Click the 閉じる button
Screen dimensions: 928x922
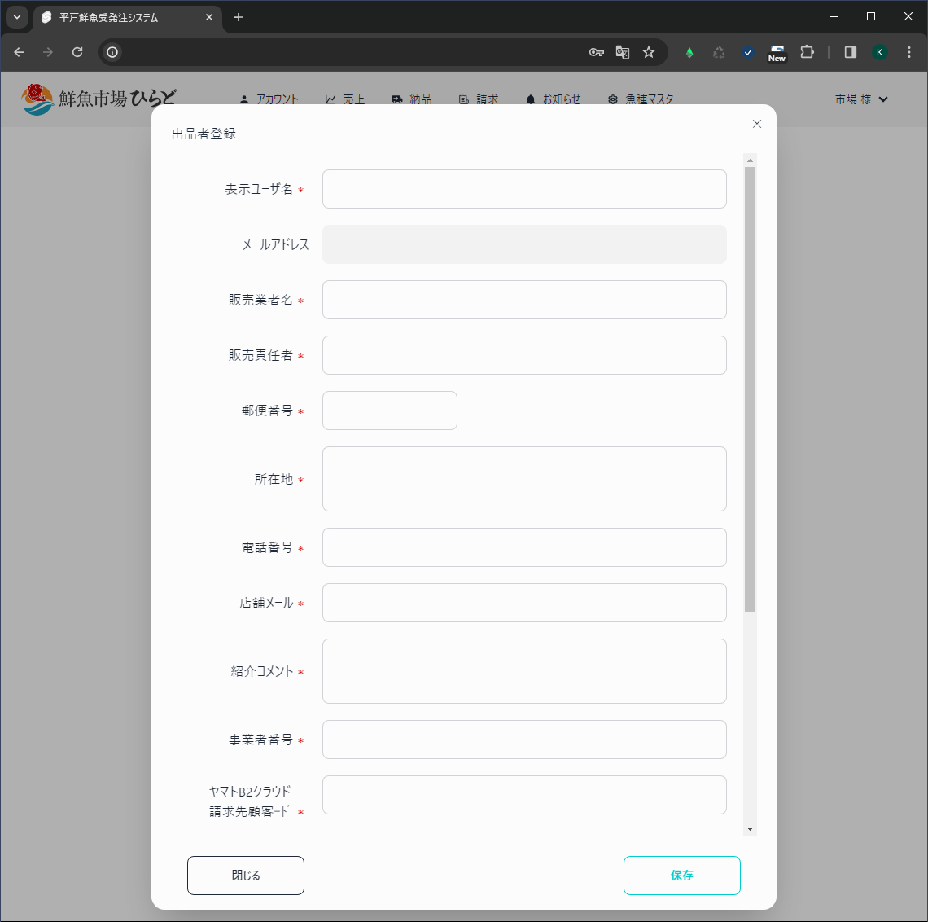246,876
